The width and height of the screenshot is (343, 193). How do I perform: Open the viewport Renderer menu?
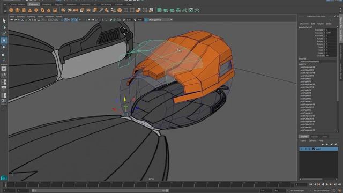(49, 17)
